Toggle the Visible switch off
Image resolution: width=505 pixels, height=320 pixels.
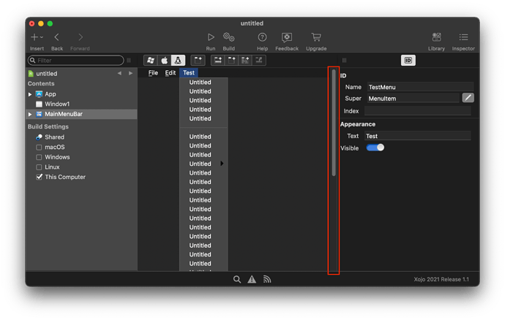[375, 148]
